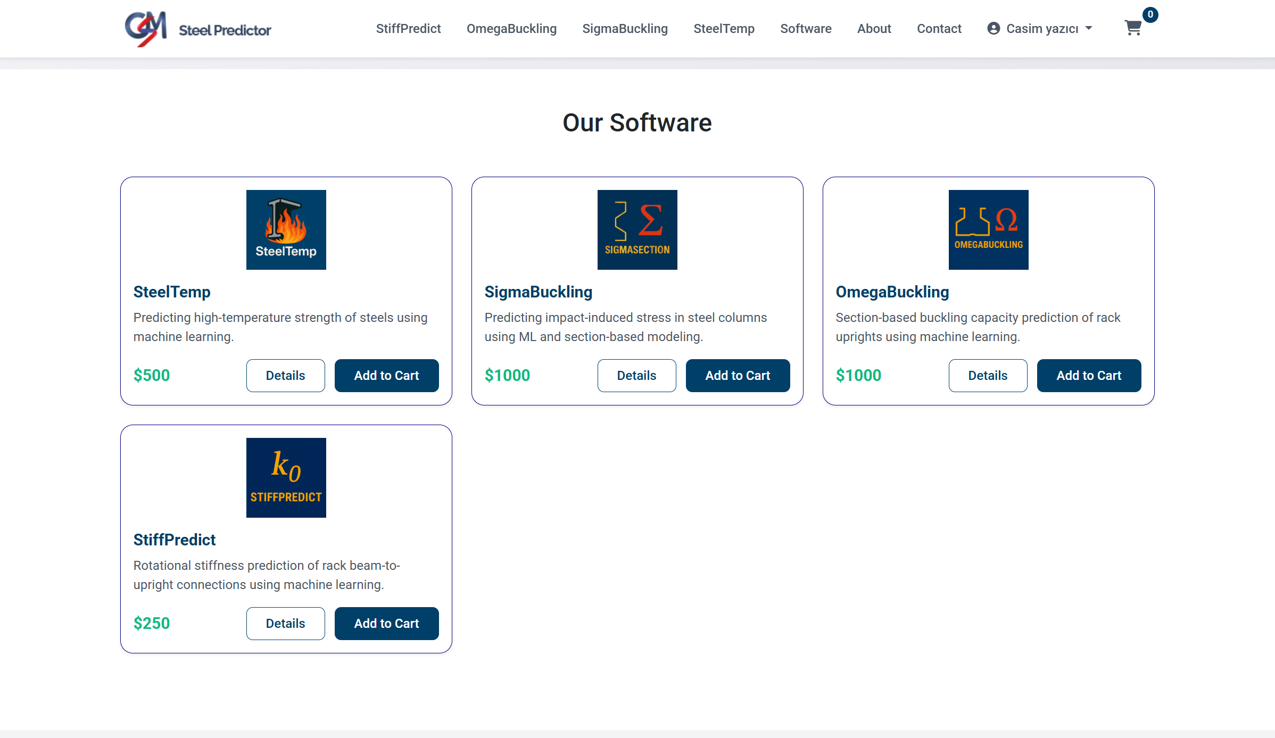This screenshot has height=738, width=1275.
Task: Open the Software navigation menu
Action: point(806,28)
